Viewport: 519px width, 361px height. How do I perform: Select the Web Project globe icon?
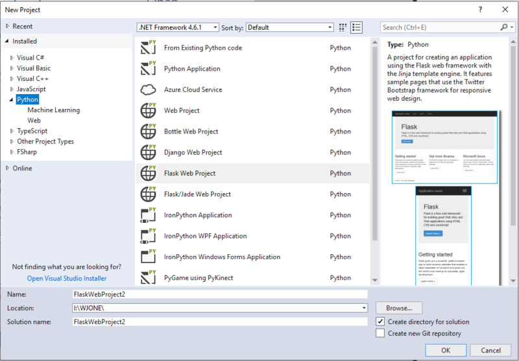pos(149,110)
